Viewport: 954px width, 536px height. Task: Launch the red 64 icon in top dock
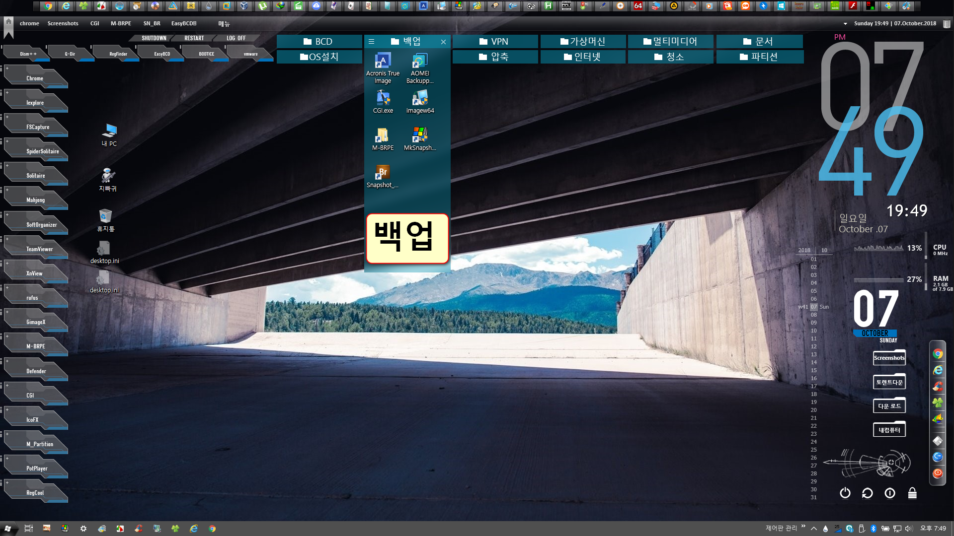click(638, 6)
